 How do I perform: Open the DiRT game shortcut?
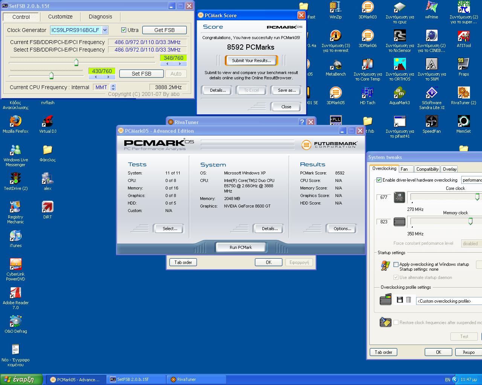[47, 210]
